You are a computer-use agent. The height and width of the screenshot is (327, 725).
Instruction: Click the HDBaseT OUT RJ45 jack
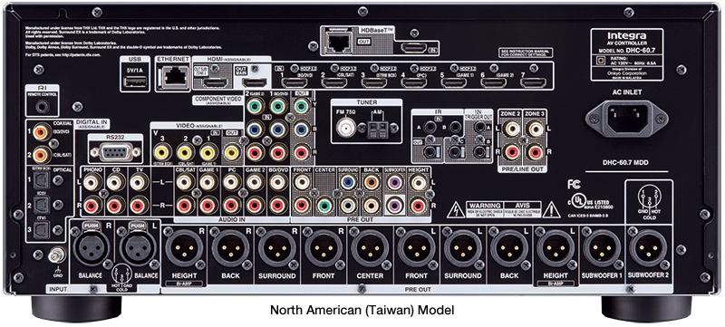[339, 43]
